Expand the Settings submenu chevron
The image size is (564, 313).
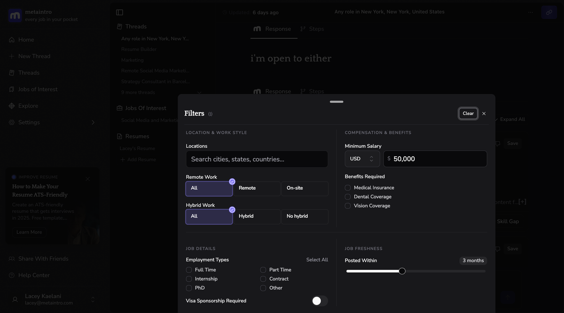pyautogui.click(x=93, y=122)
